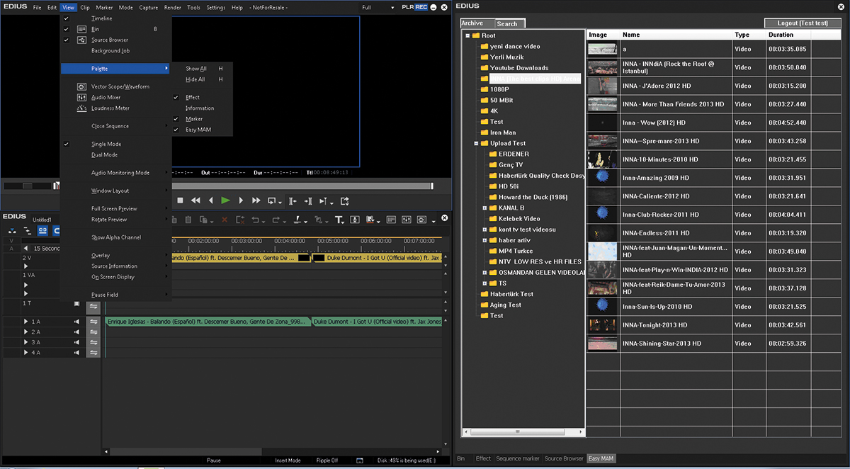
Task: Redo the timeline action
Action: [276, 220]
